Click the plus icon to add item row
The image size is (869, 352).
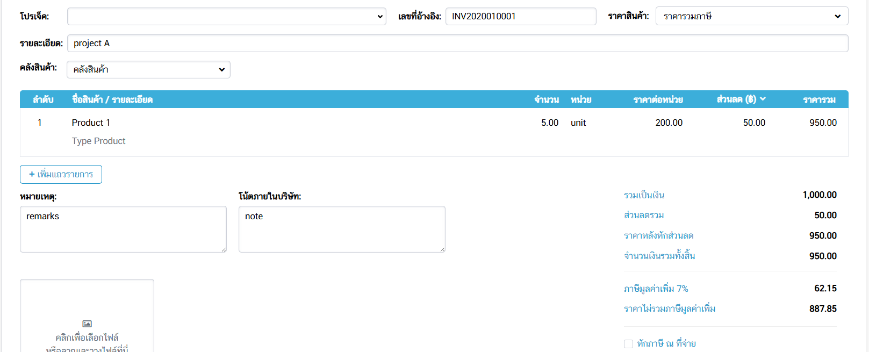click(x=32, y=174)
